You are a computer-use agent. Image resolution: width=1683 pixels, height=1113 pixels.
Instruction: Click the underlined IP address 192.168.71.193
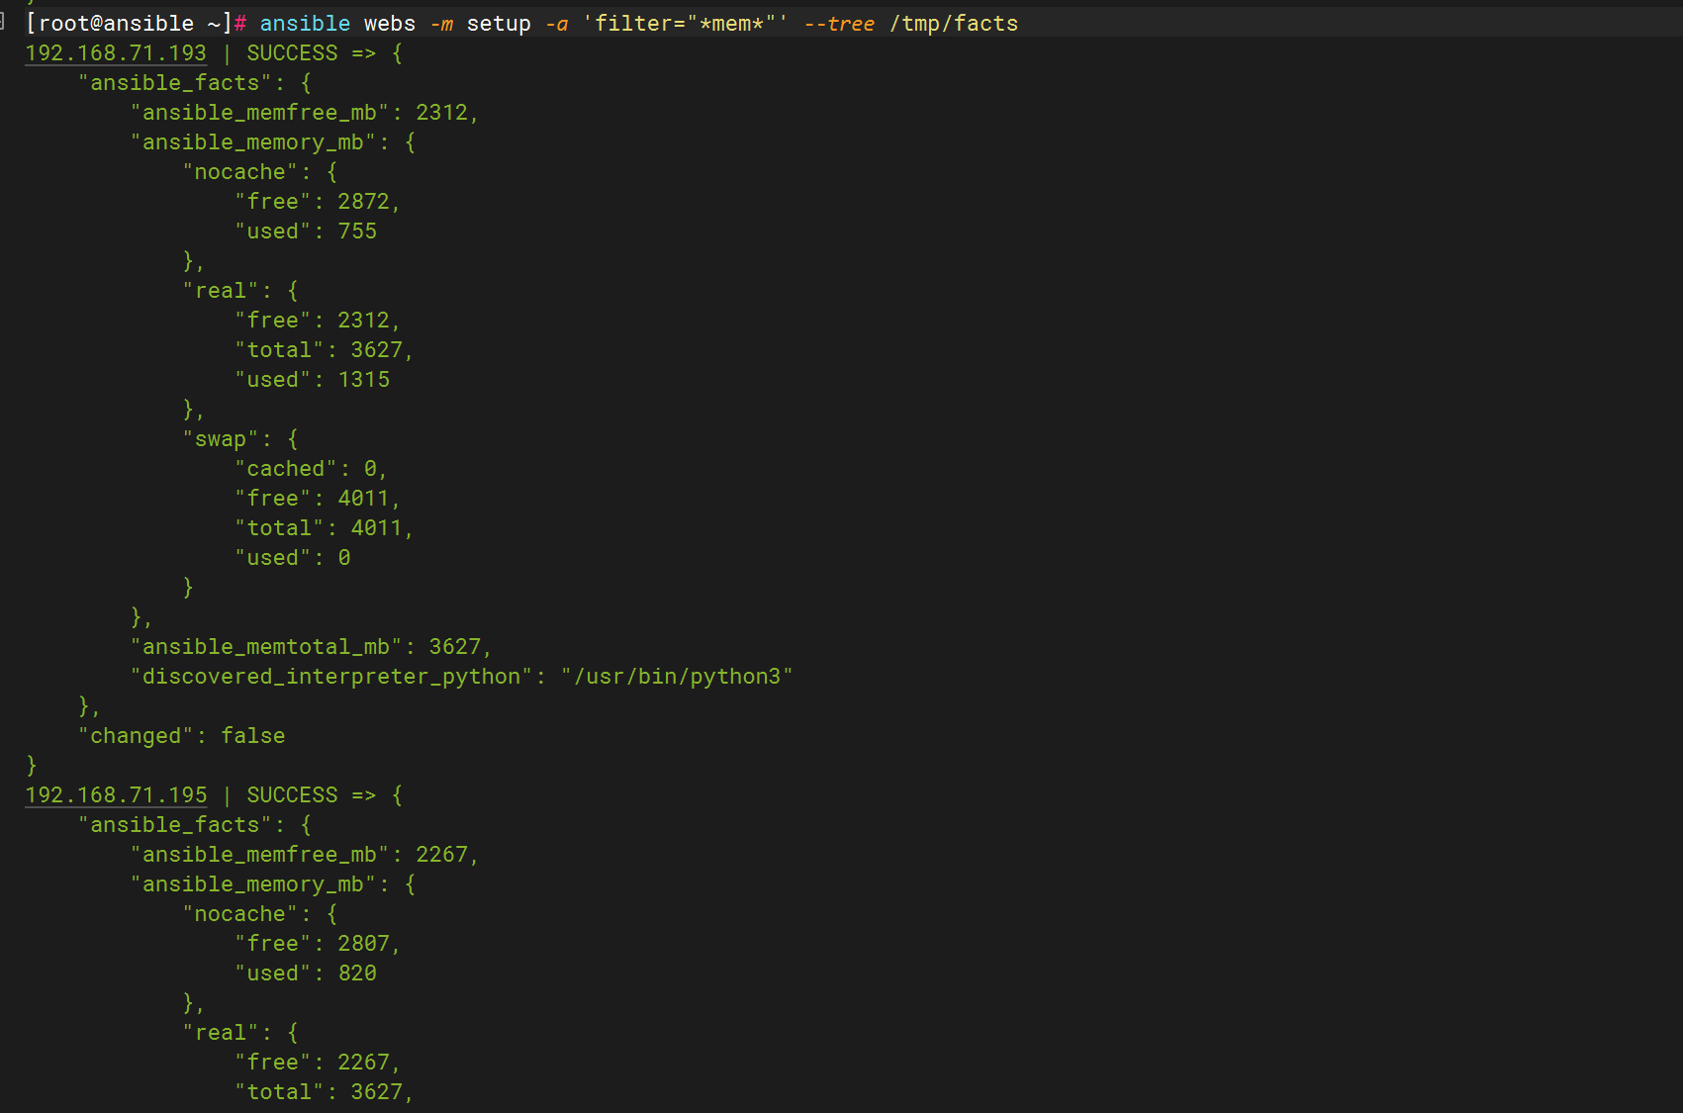[x=116, y=53]
